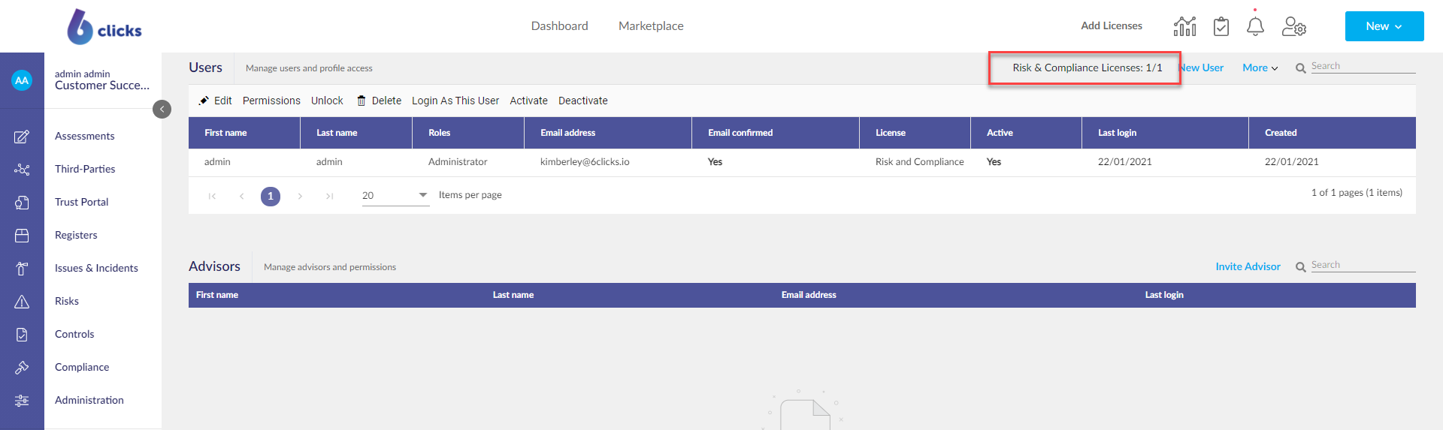Sort users by Email confirmed column
Image resolution: width=1443 pixels, height=430 pixels.
click(776, 133)
